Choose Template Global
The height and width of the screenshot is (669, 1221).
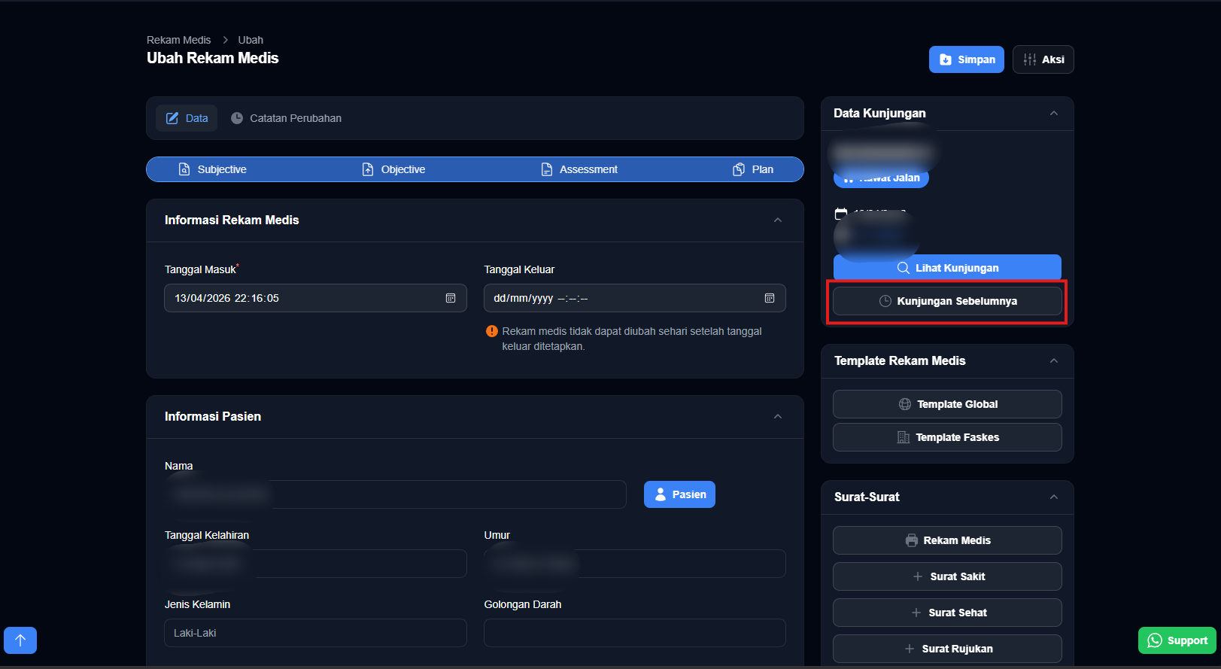pos(947,404)
